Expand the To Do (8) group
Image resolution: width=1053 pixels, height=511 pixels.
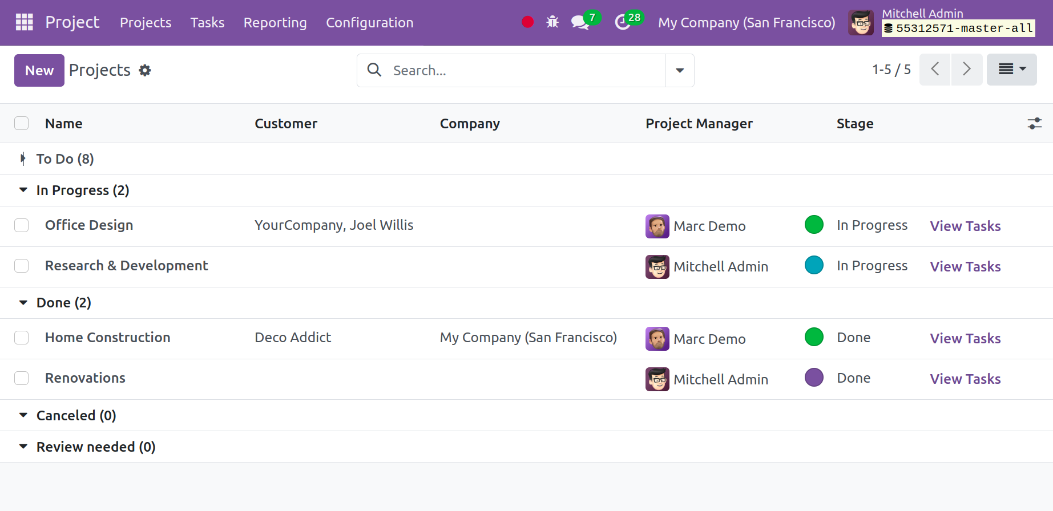(x=526, y=159)
